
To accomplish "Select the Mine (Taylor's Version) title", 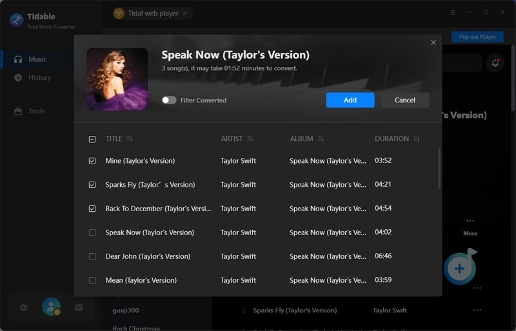I will (140, 161).
